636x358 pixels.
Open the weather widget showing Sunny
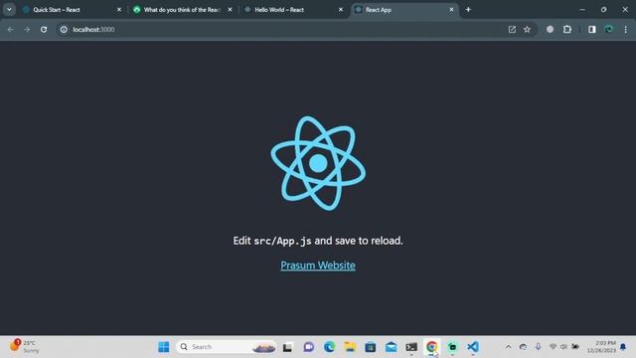click(x=24, y=347)
